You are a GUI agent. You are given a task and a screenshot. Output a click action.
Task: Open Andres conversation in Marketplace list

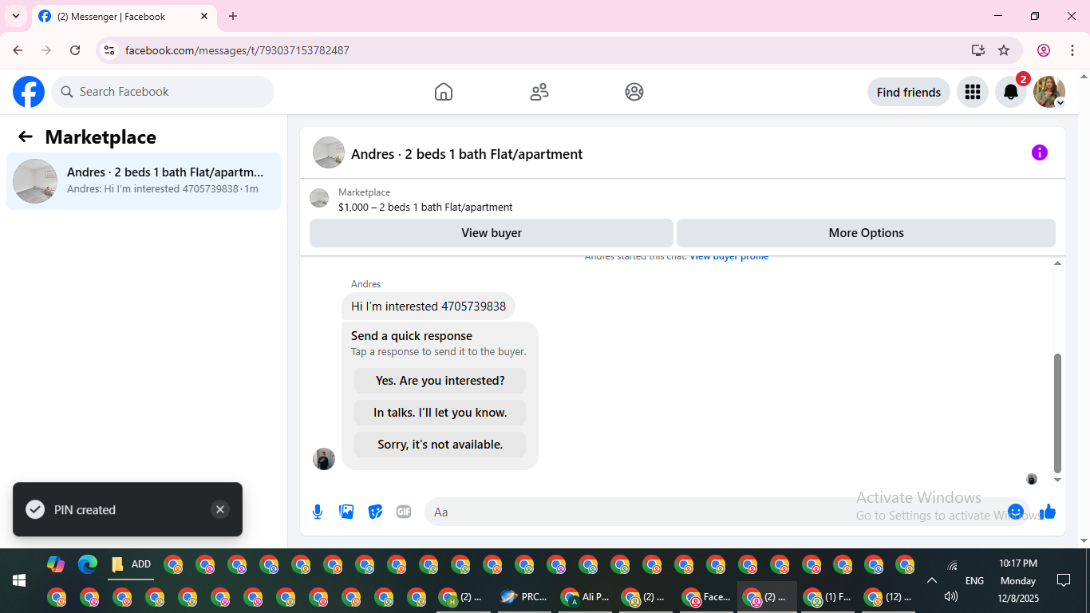pos(144,181)
